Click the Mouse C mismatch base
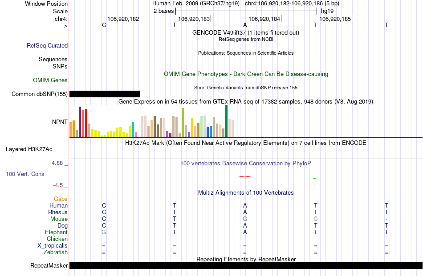The image size is (423, 276). tap(316, 219)
